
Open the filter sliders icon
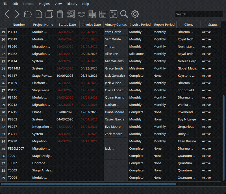click(x=114, y=14)
